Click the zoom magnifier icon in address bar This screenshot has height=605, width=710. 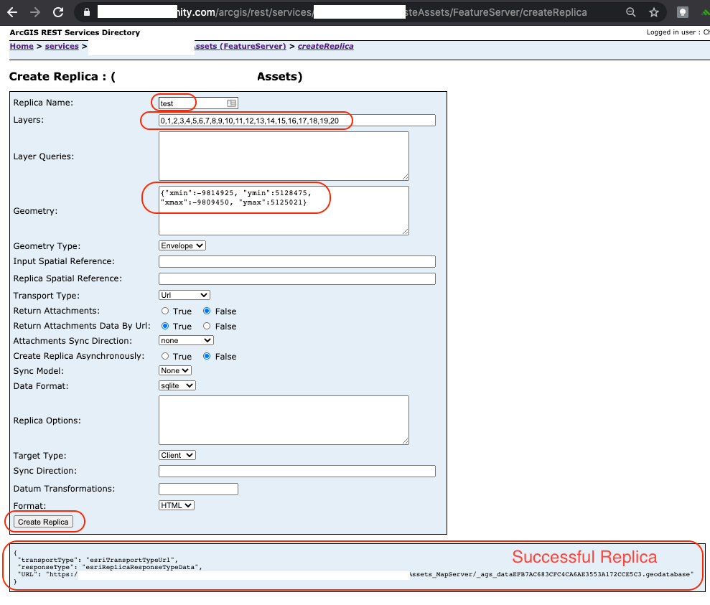(631, 12)
